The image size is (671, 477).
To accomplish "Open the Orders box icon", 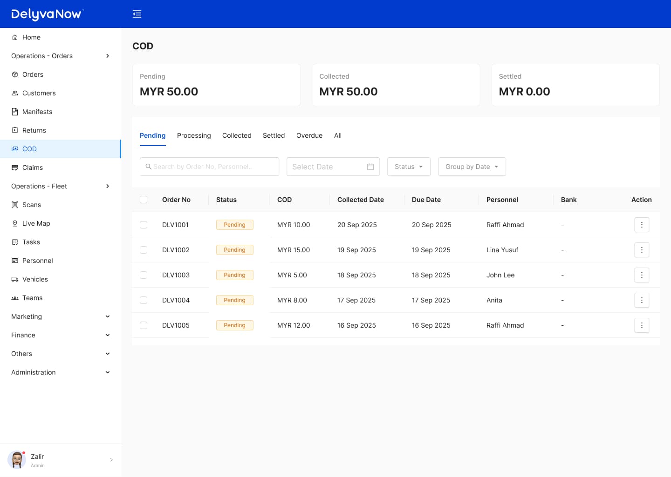I will tap(15, 74).
